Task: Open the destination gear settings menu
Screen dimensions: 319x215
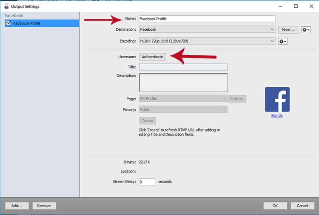Action: (x=306, y=30)
